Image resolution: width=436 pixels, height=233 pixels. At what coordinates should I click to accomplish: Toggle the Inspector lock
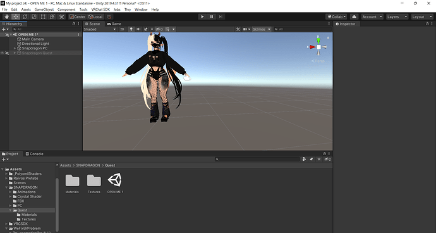(427, 23)
